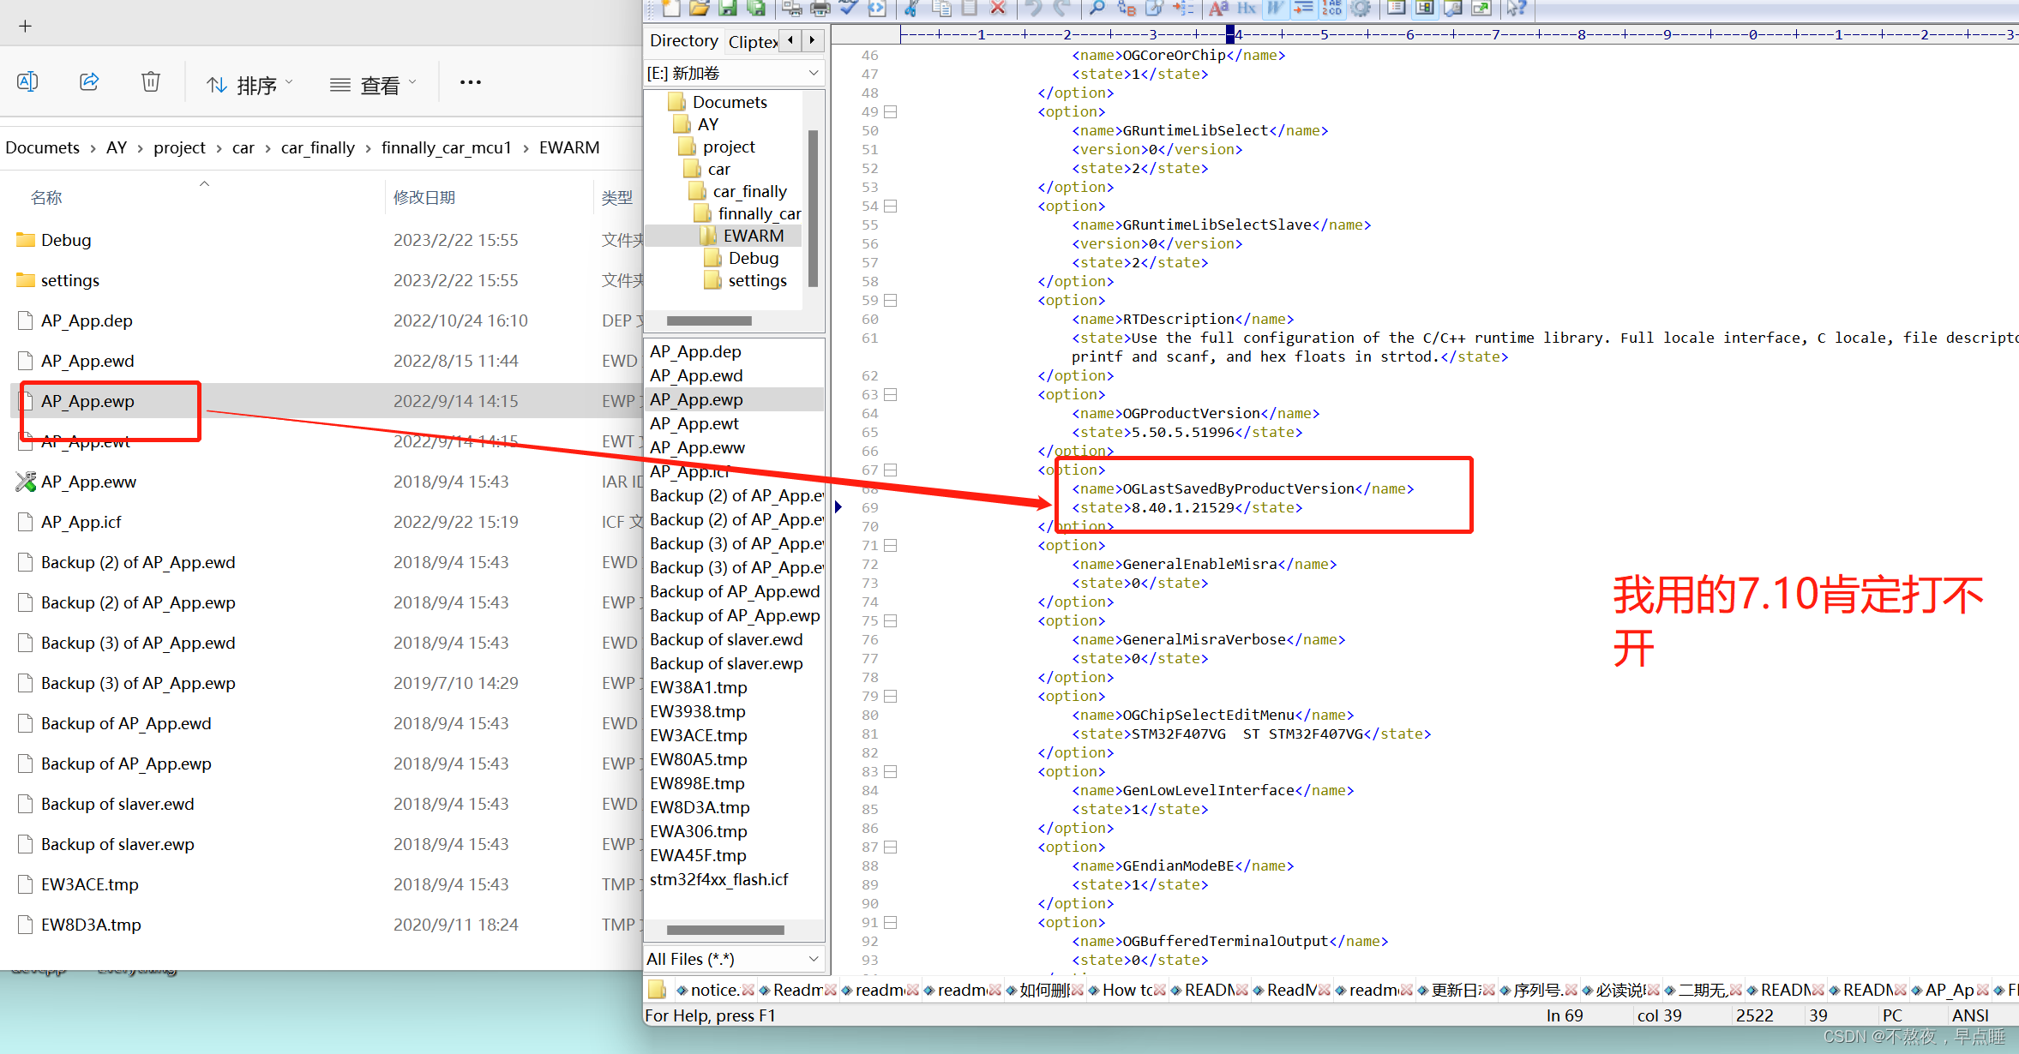The width and height of the screenshot is (2019, 1054).
Task: Switch to the Cliptext tab
Action: [752, 41]
